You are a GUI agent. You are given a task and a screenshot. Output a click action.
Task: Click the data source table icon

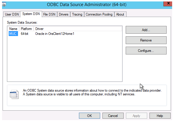14,94
